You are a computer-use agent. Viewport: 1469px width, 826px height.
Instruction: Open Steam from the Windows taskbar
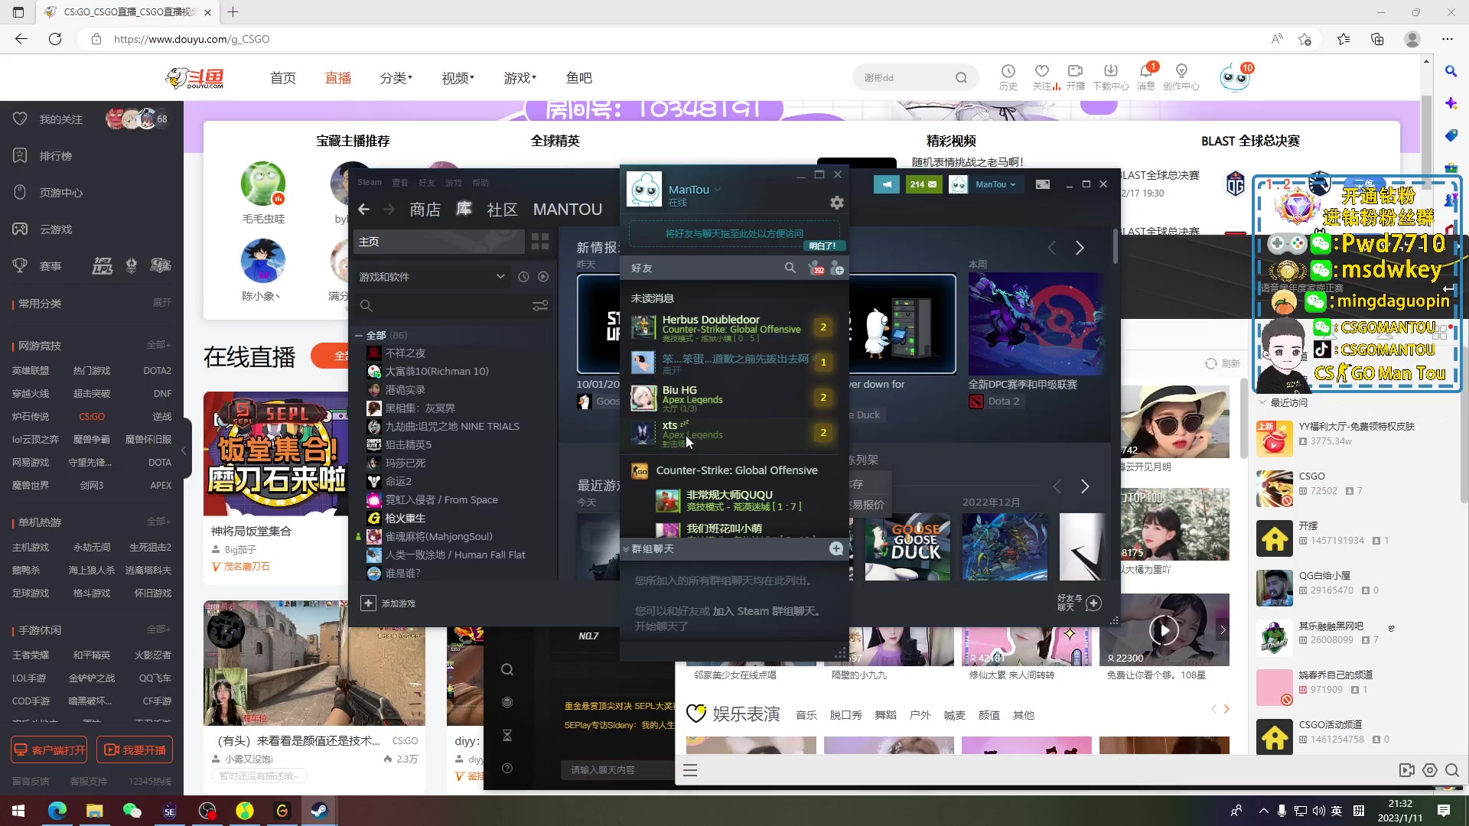319,810
